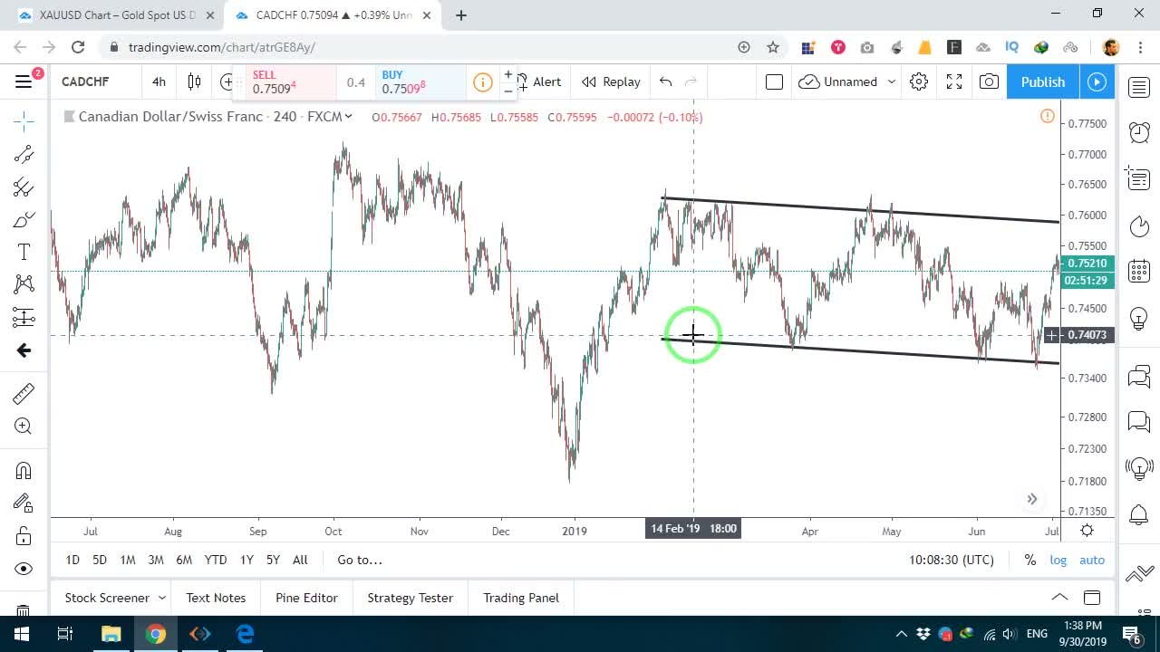Toggle hide all drawings eye icon
1160x652 pixels.
(x=24, y=569)
